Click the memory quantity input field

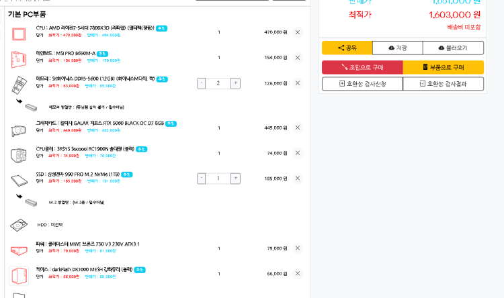coord(218,83)
